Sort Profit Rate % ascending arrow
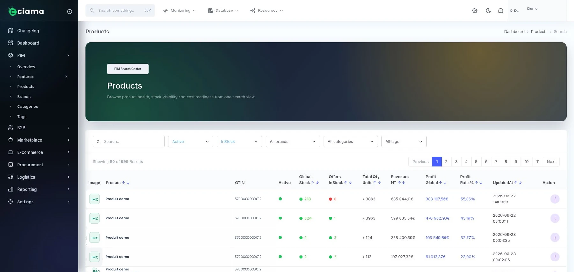Screen dimensions: 574x272 tap(476, 183)
